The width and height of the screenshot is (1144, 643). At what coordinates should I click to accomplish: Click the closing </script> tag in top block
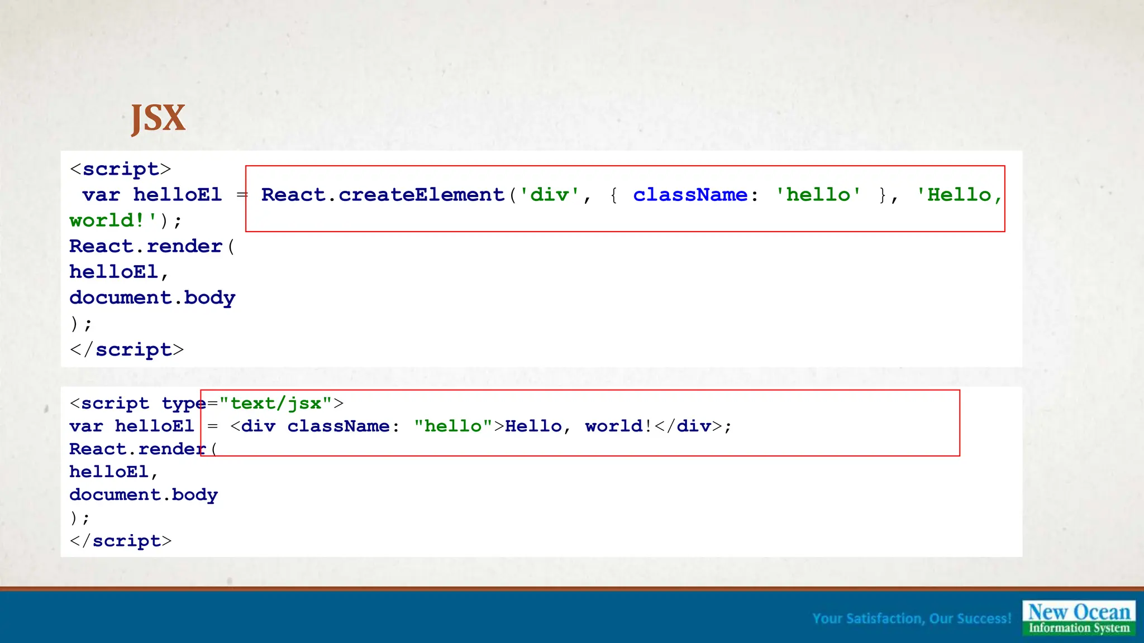[x=127, y=350]
